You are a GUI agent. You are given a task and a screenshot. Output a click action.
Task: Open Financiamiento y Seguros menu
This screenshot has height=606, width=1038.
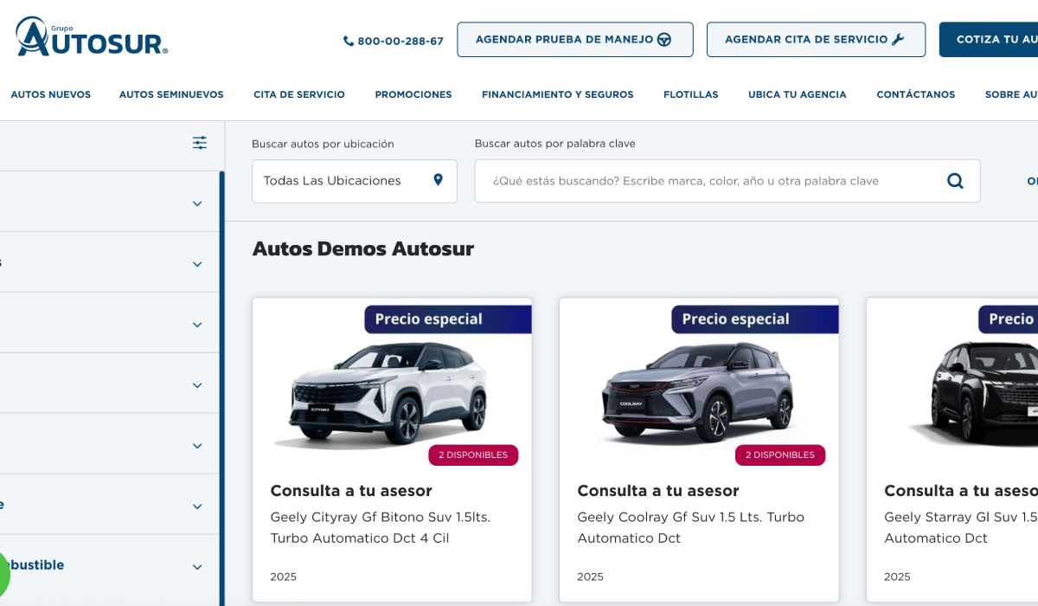pyautogui.click(x=558, y=94)
